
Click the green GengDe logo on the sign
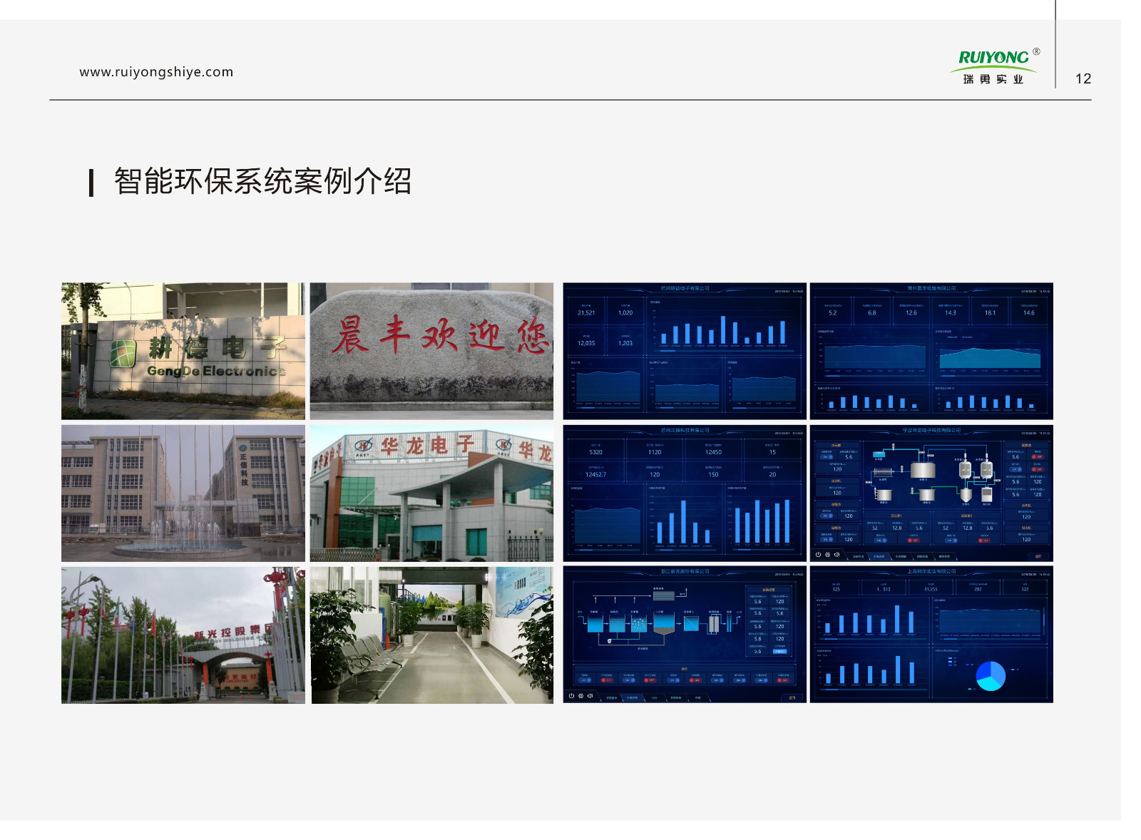(123, 353)
